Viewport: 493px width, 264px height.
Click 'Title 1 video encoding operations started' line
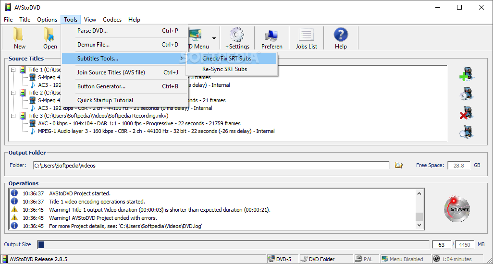coord(97,202)
